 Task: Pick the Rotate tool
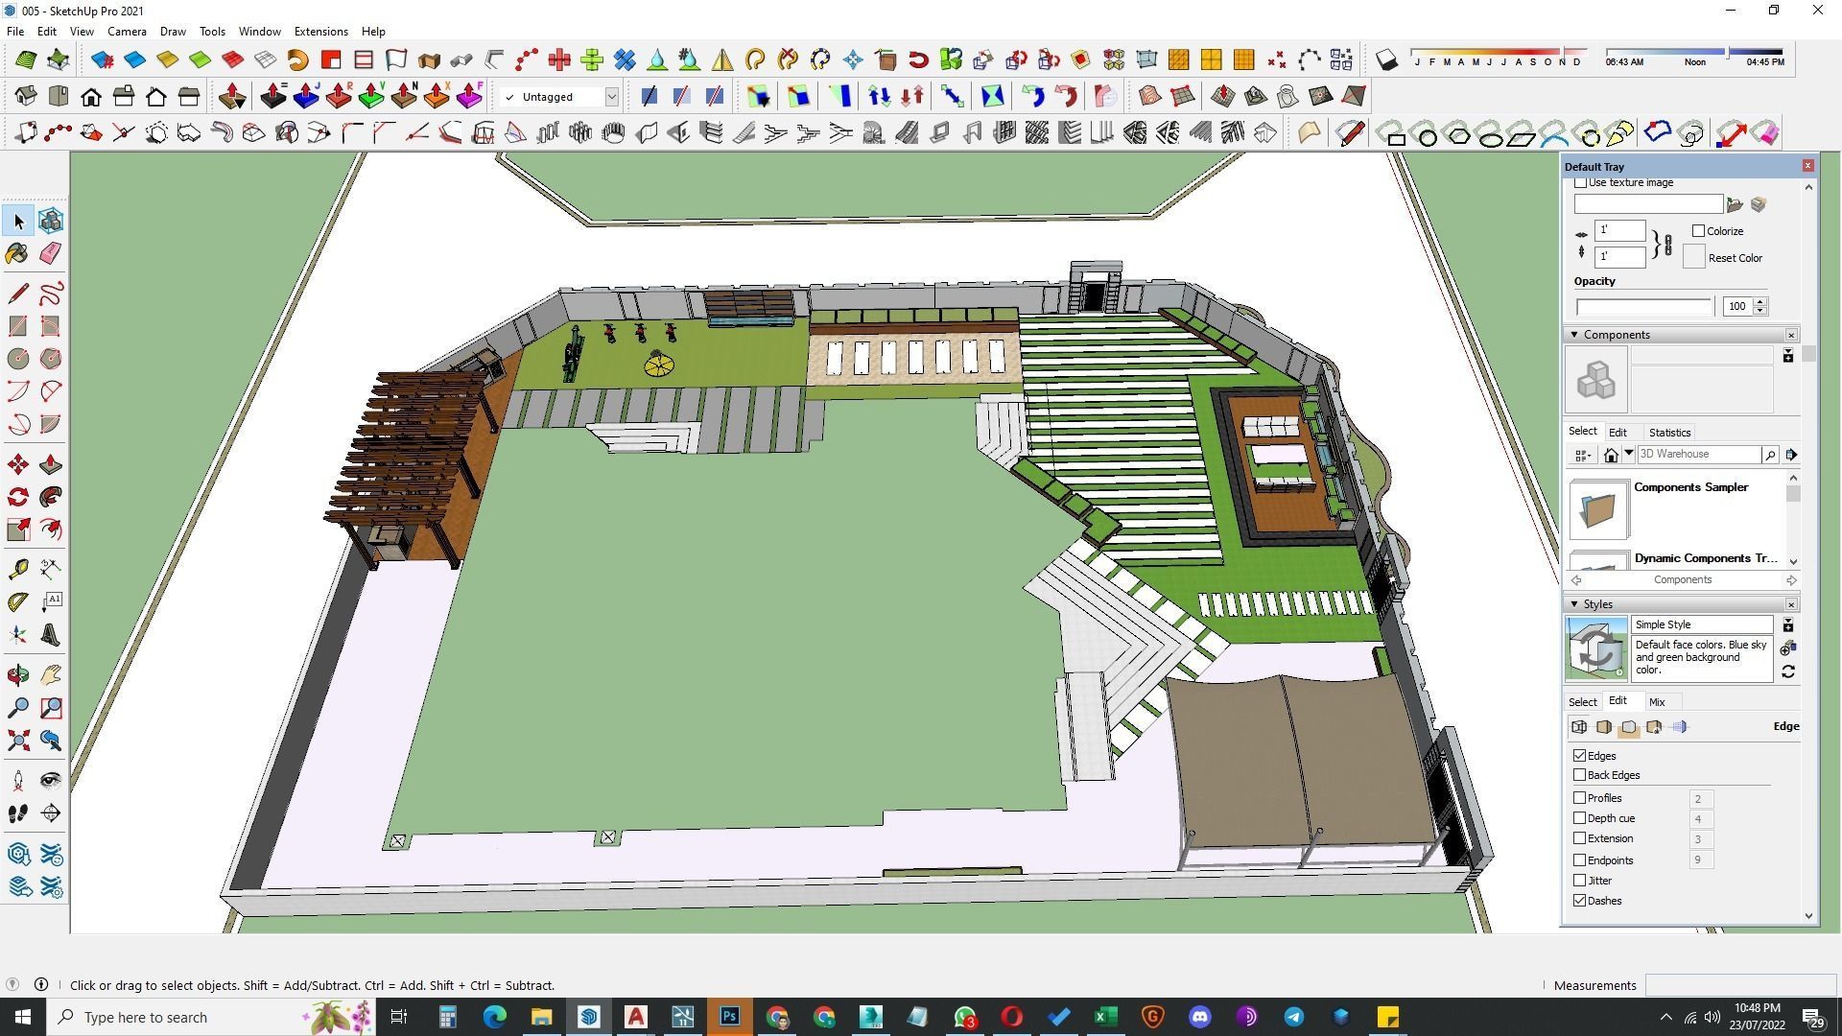pyautogui.click(x=18, y=497)
